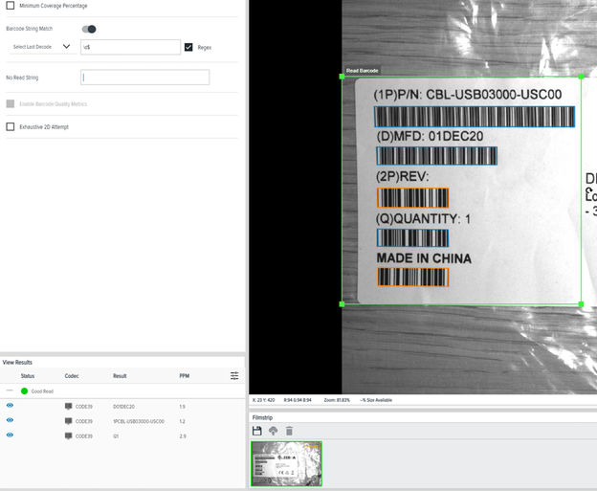Toggle the eye icon for the Q1 result
597x491 pixels.
10,435
